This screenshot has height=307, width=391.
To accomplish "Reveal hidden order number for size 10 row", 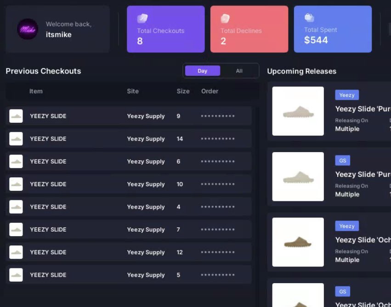I will (x=218, y=184).
